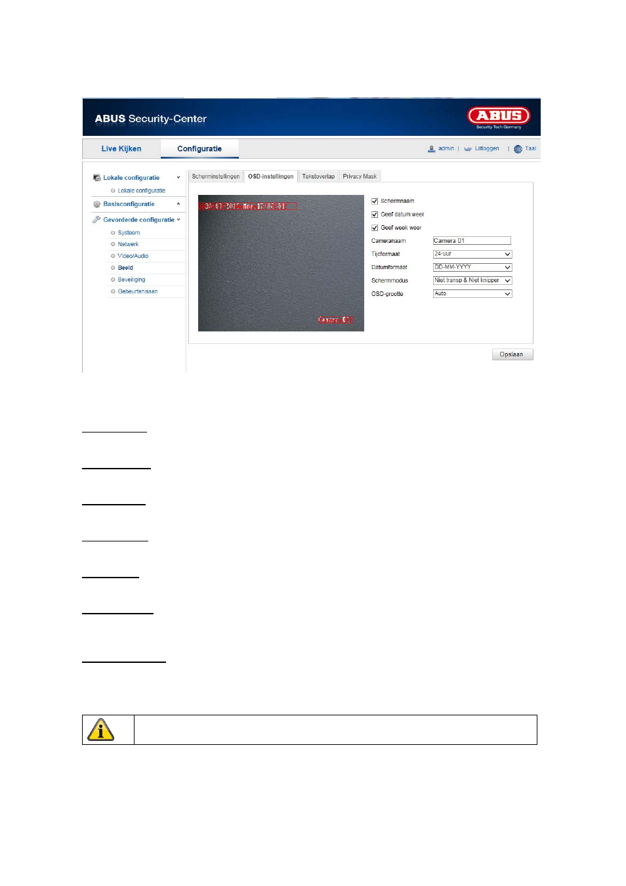
Task: Uncheck the Schermnaam checkbox
Action: [375, 201]
